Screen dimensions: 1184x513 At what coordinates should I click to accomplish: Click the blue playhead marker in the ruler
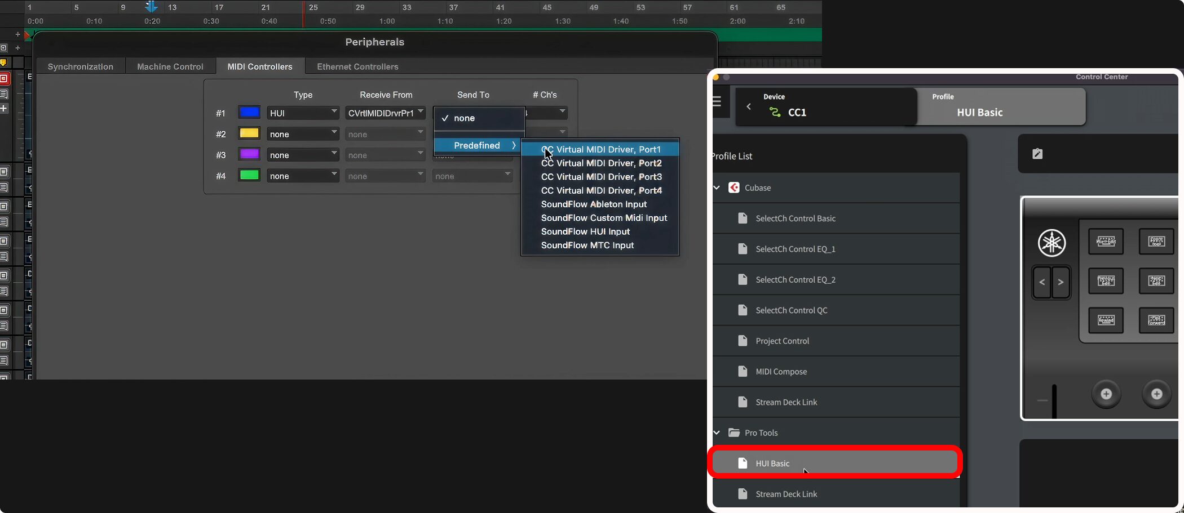[x=151, y=7]
